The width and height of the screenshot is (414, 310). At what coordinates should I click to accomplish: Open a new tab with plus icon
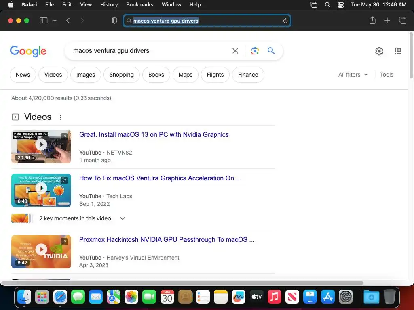387,20
